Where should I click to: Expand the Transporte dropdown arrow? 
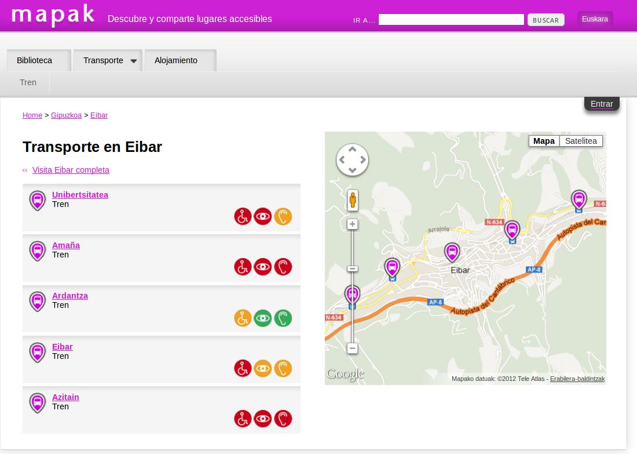coord(134,61)
